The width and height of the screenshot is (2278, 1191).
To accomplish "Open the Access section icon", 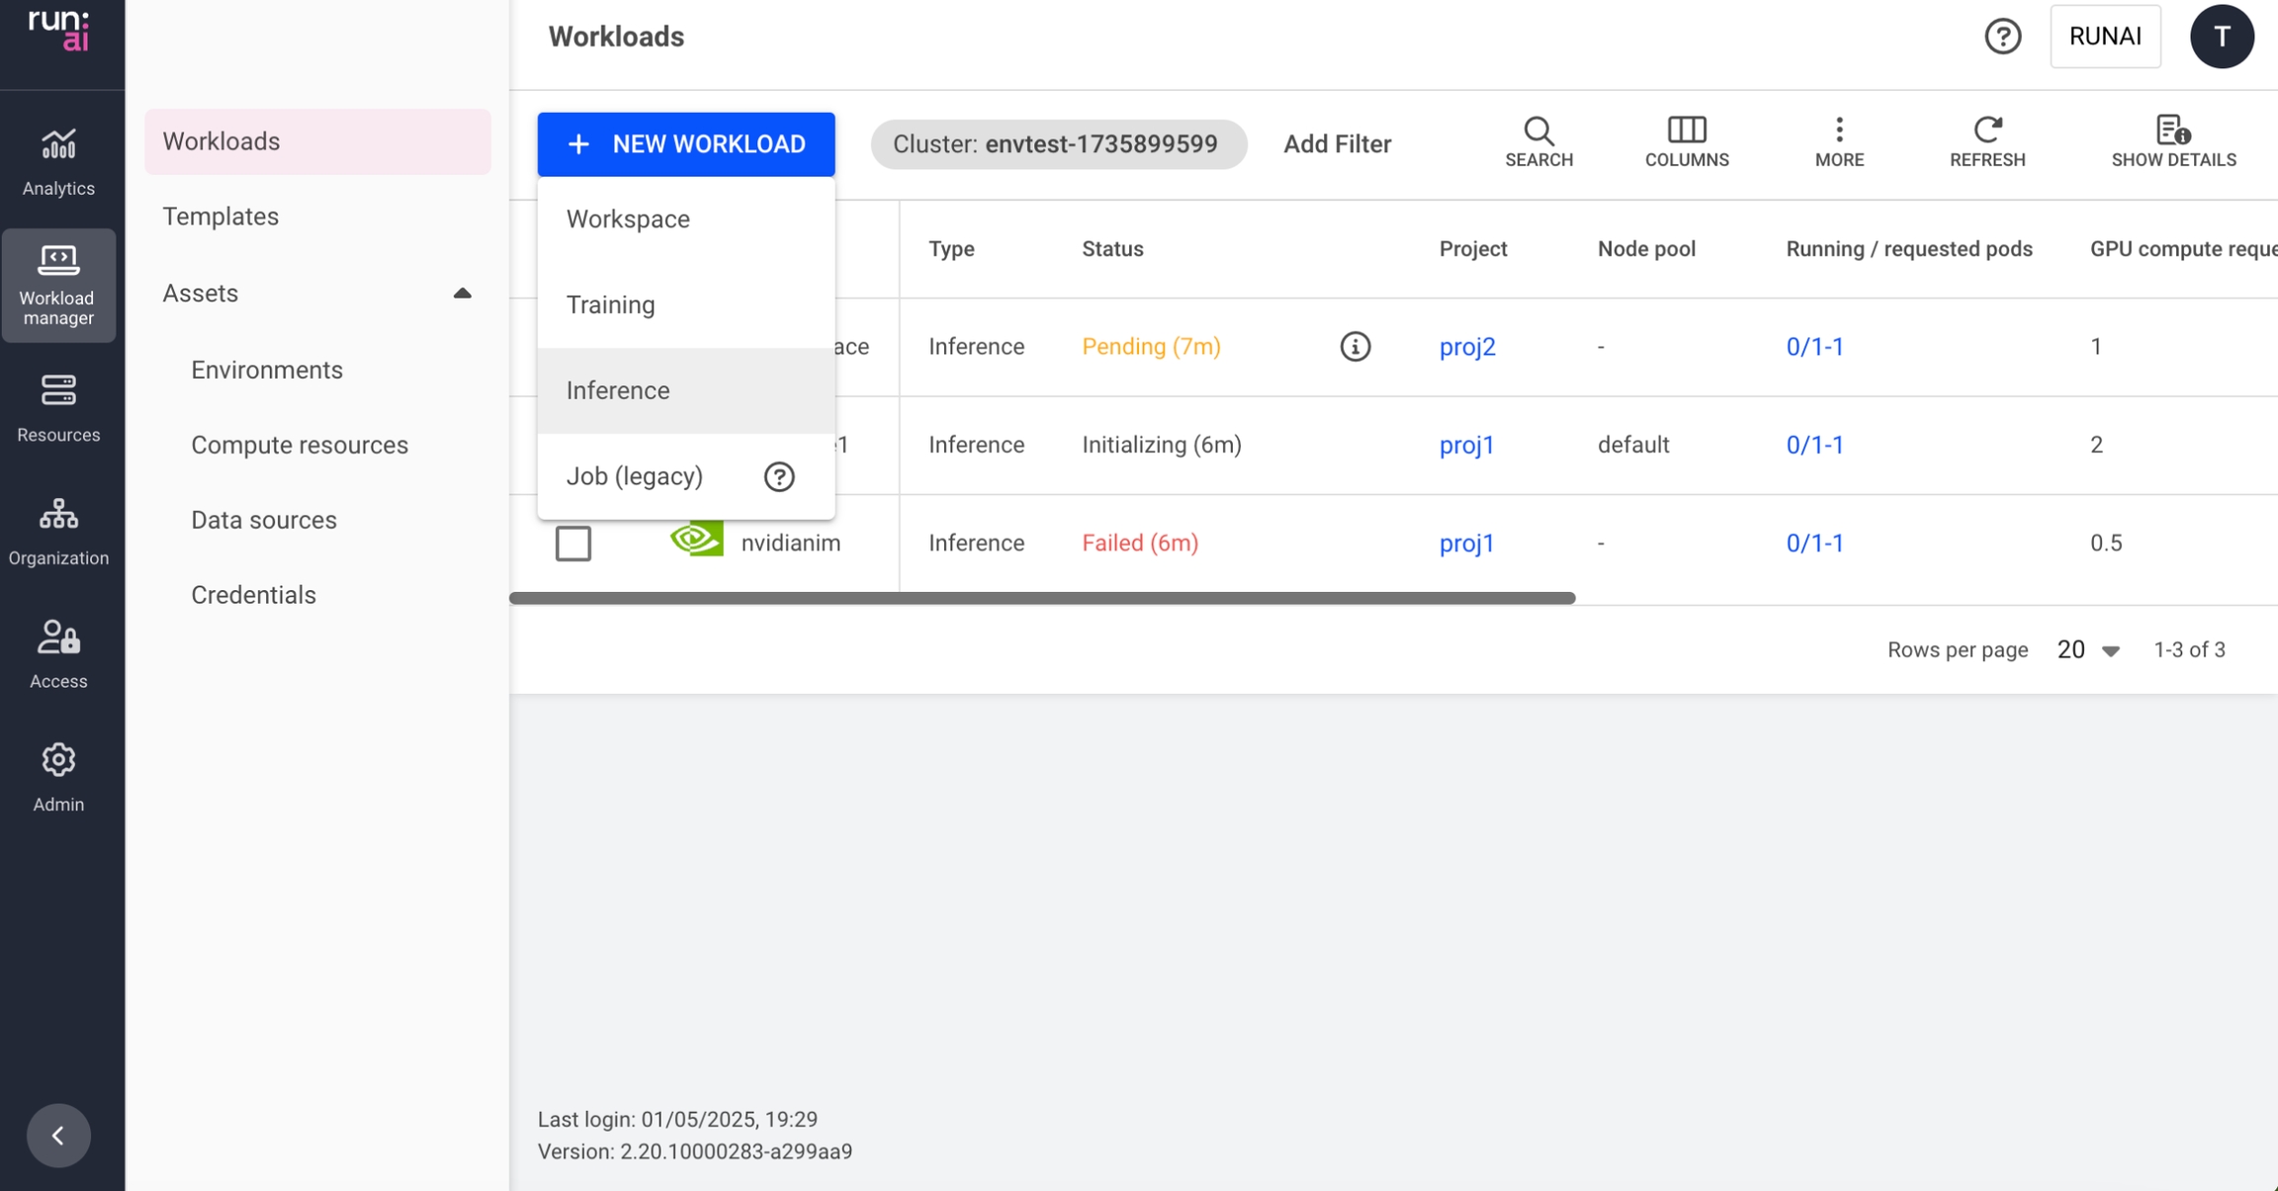I will point(58,653).
